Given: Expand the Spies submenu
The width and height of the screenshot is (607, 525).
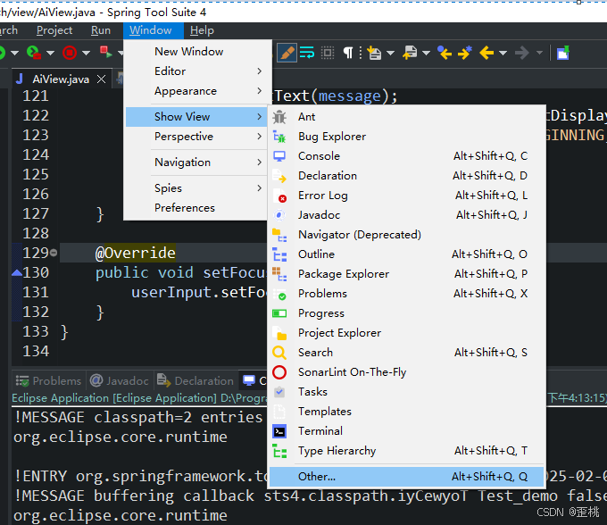Looking at the screenshot, I should pos(197,188).
